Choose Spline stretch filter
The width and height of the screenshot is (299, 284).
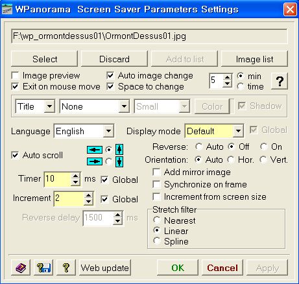click(x=156, y=241)
